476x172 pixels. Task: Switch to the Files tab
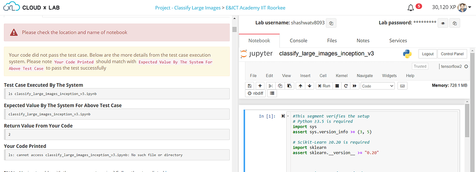332,40
